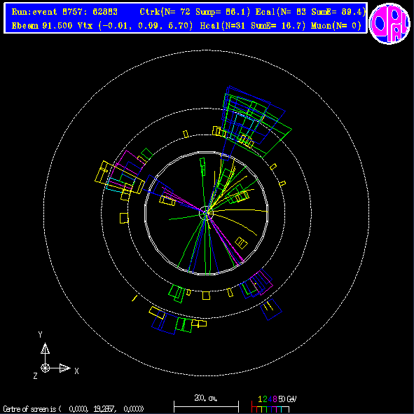Image resolution: width=414 pixels, height=414 pixels.
Task: Click the Ebeam 91.500 header value
Action: [x=42, y=26]
